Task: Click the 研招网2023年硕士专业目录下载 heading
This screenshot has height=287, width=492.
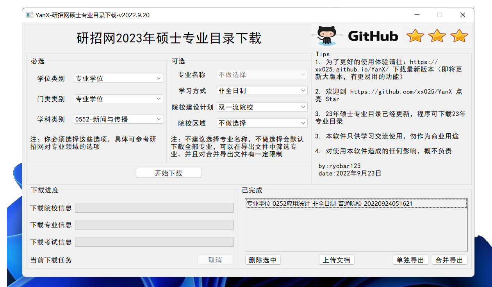Action: point(169,38)
